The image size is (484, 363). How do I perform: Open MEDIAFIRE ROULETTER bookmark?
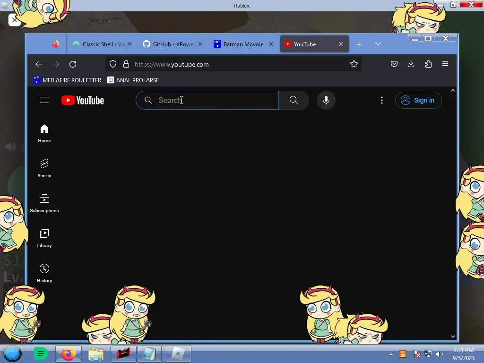tap(67, 80)
